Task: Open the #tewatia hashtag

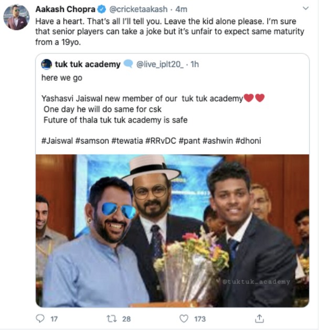Action: click(x=127, y=140)
